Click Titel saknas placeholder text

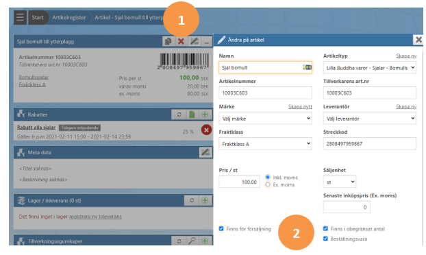(x=36, y=169)
